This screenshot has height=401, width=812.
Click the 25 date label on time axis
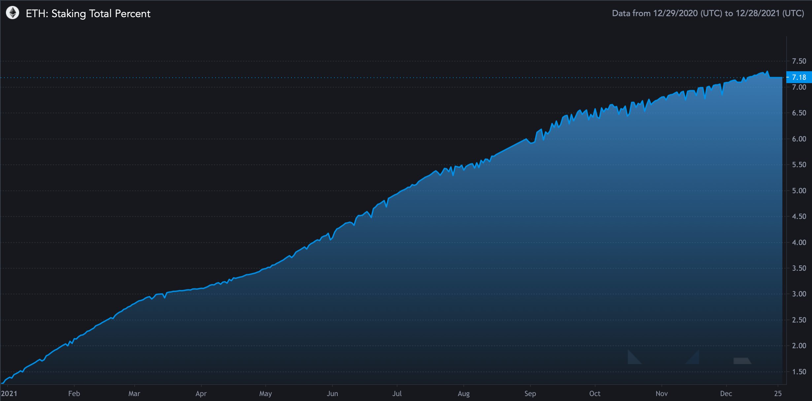(778, 393)
